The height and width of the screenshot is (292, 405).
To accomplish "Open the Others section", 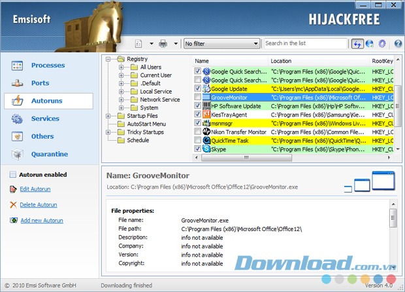I will (x=42, y=136).
